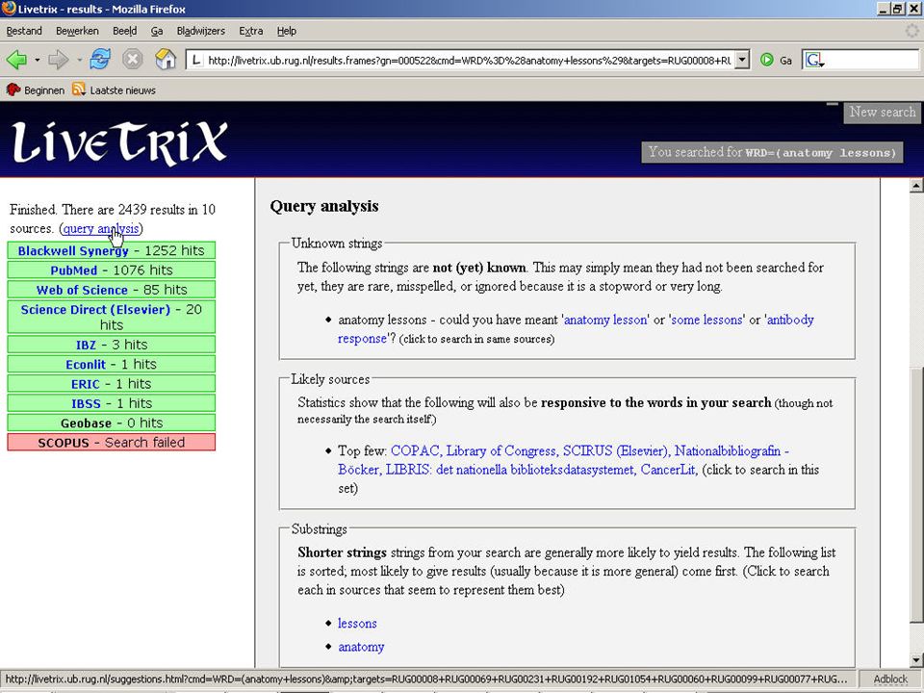Go to the Home page icon
Screen dimensions: 924x693
click(x=166, y=60)
